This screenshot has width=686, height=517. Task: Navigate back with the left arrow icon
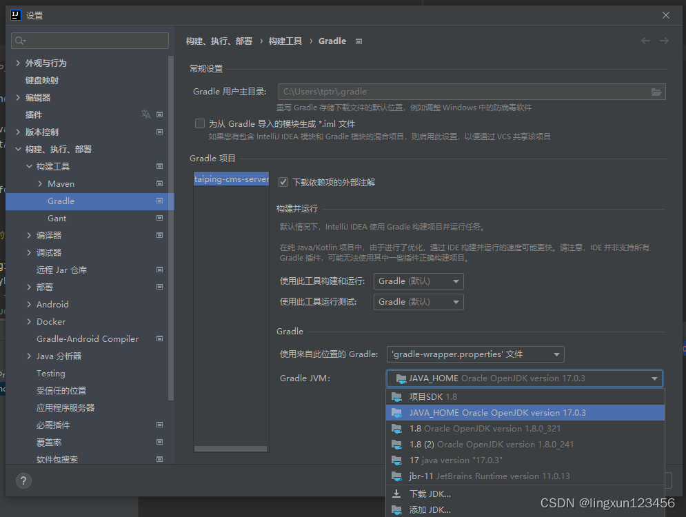[x=645, y=41]
